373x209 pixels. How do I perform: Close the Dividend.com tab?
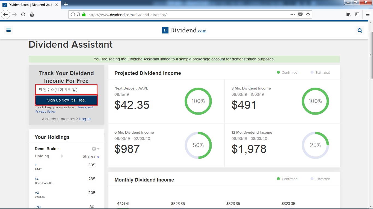57,5
